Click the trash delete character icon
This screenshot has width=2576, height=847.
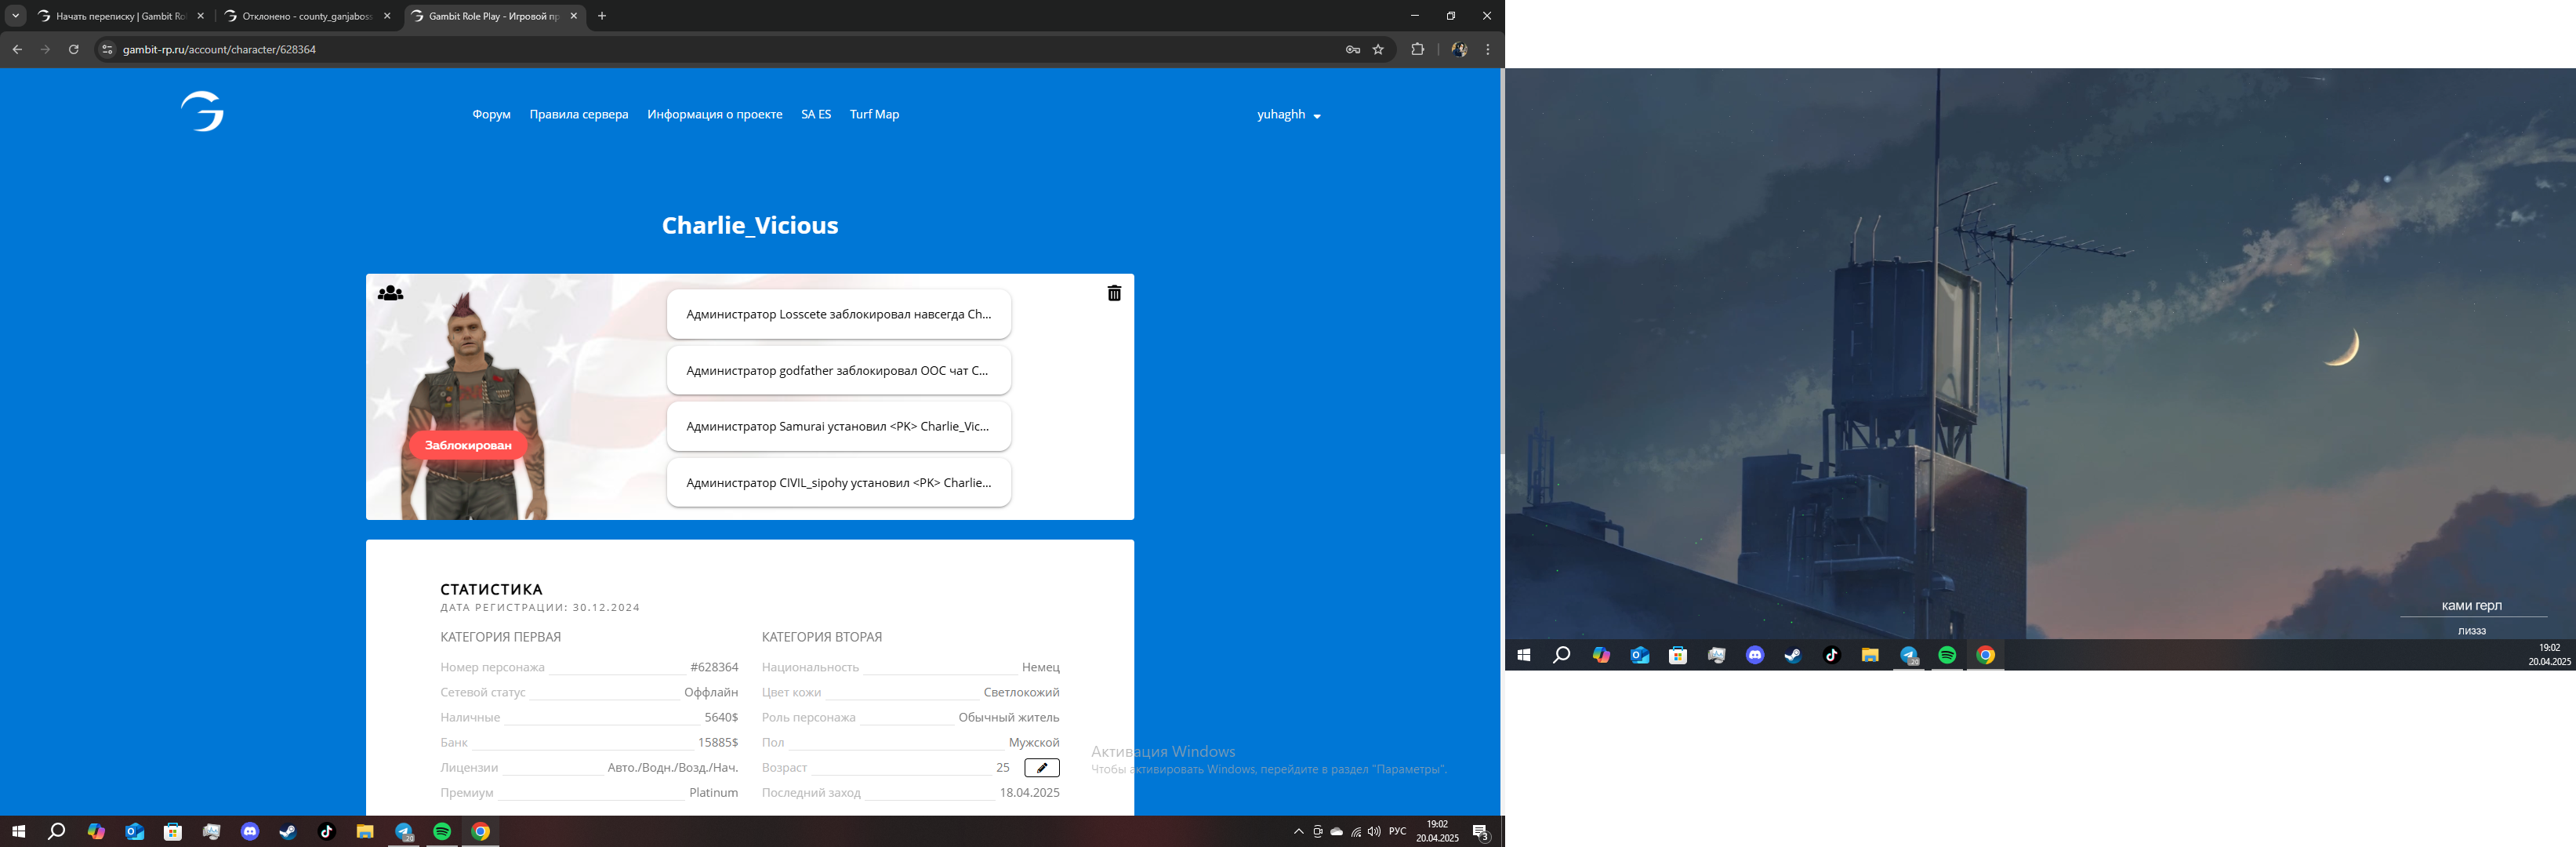1114,293
